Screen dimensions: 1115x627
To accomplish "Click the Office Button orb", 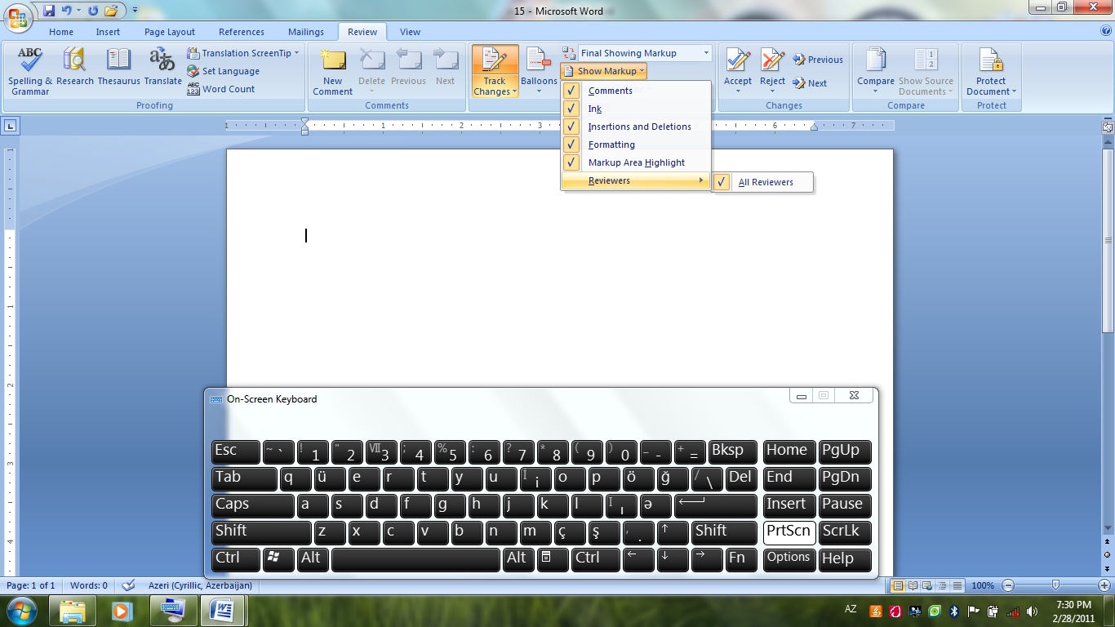I will pos(18,18).
